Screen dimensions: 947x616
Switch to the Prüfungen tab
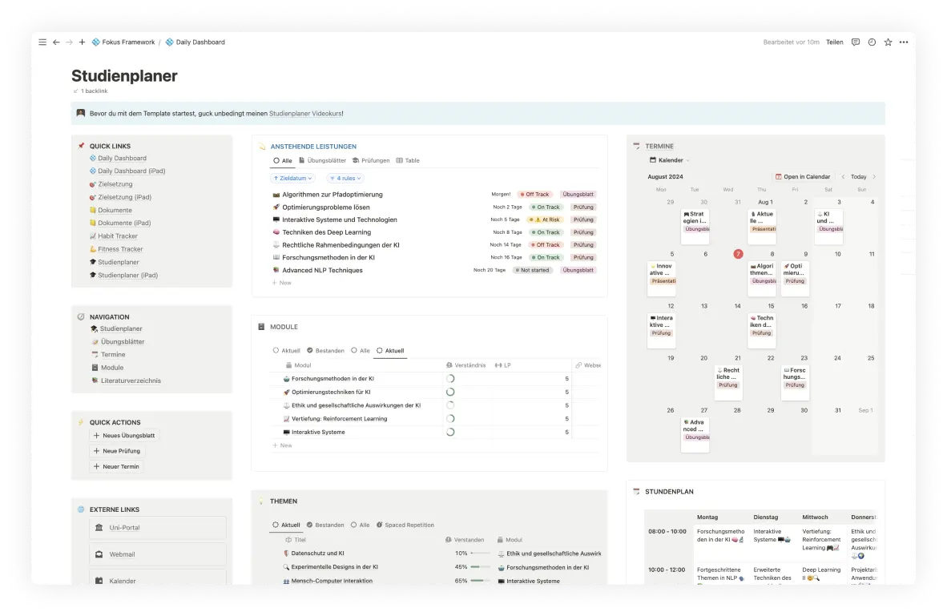click(371, 160)
